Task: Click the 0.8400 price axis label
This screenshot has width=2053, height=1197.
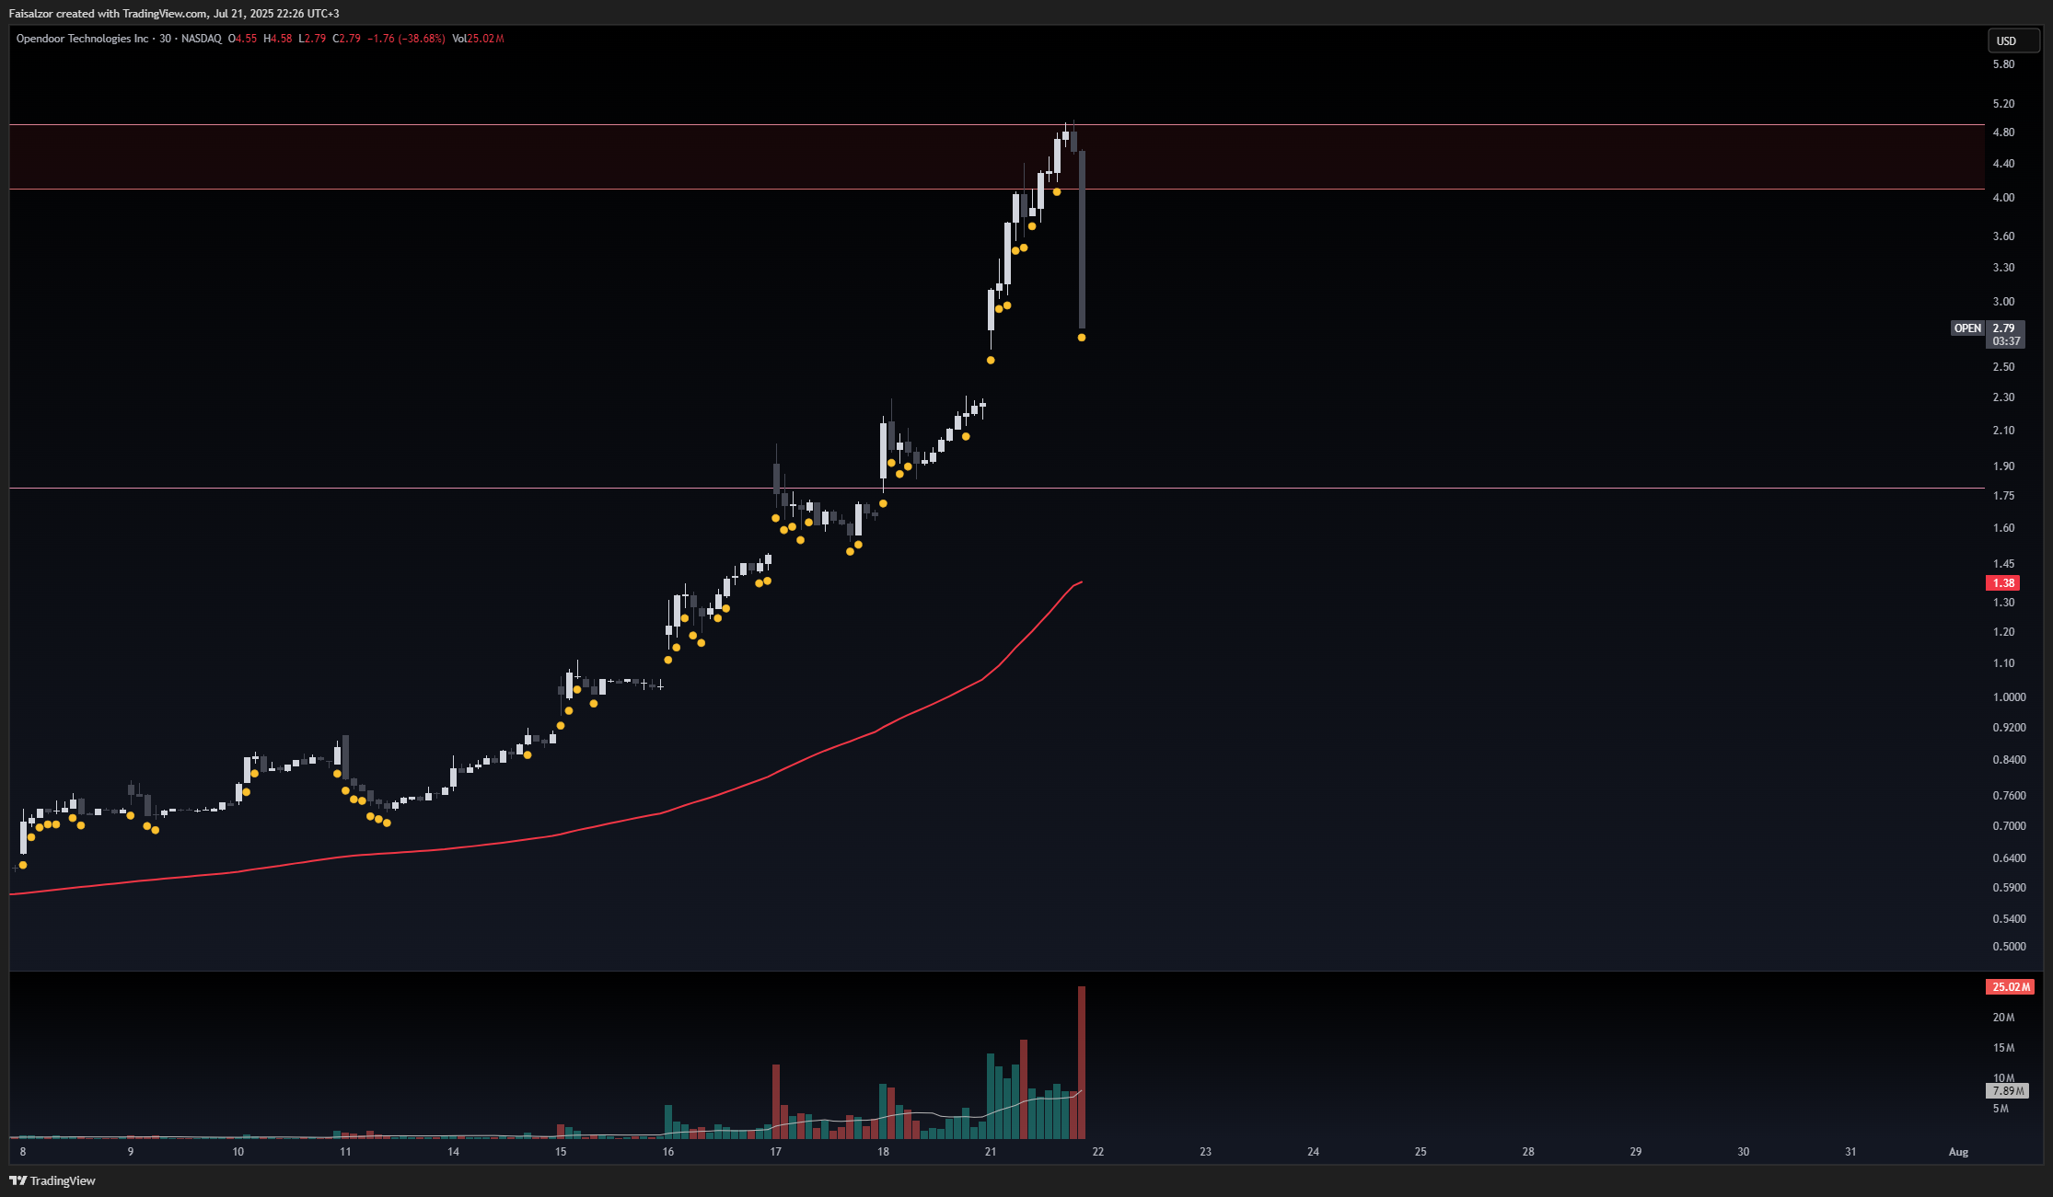Action: click(2009, 760)
